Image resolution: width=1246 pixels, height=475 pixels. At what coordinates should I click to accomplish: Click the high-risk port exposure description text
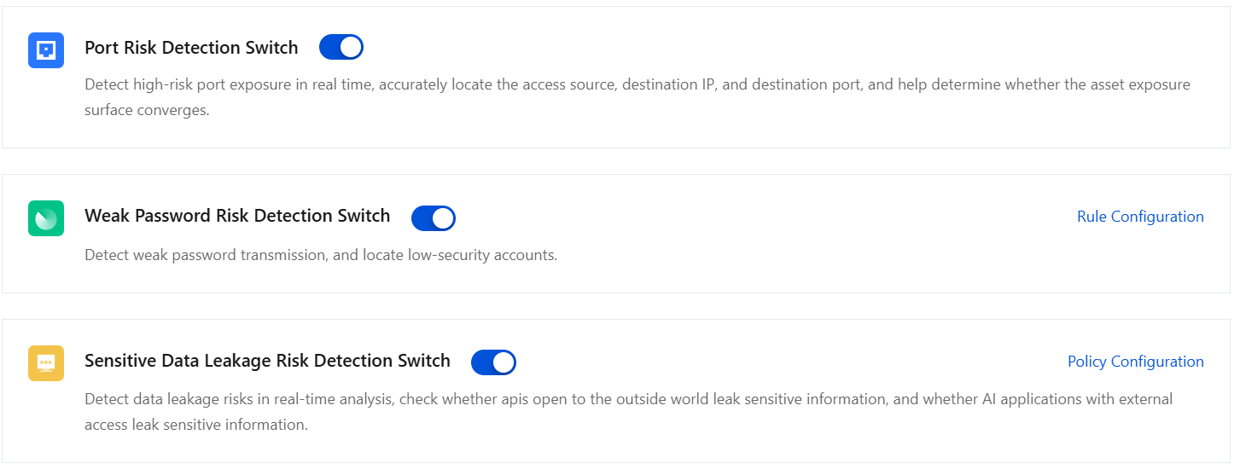637,84
